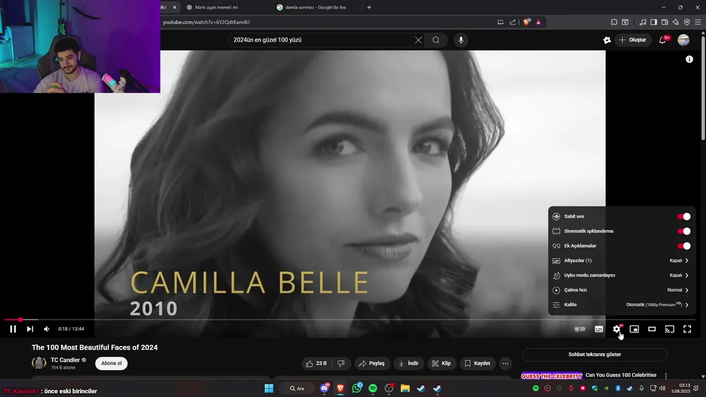Open the Brave playlist music note icon

[643, 22]
